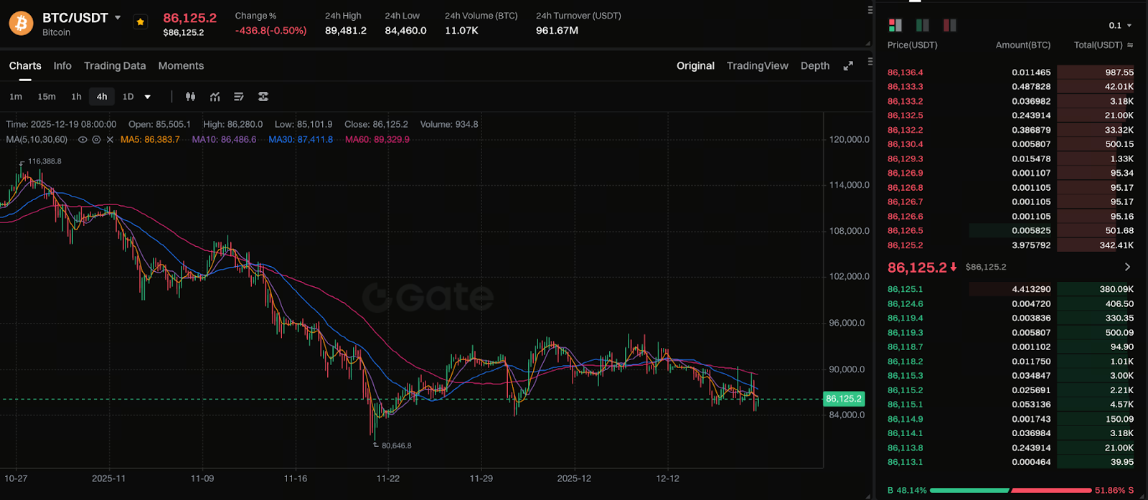Click the 24h High value 89,481.2
Viewport: 1148px width, 500px height.
point(346,31)
